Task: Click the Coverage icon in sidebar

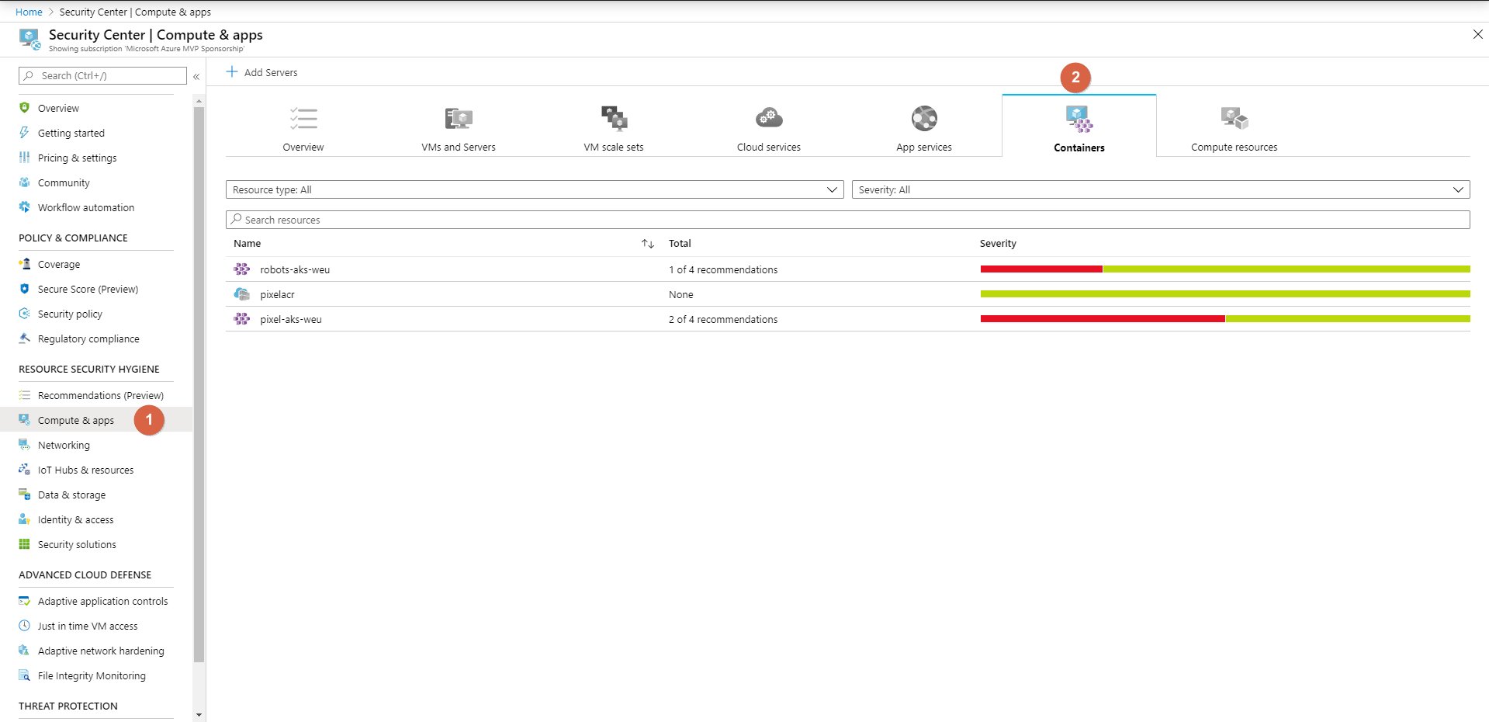Action: pos(24,264)
